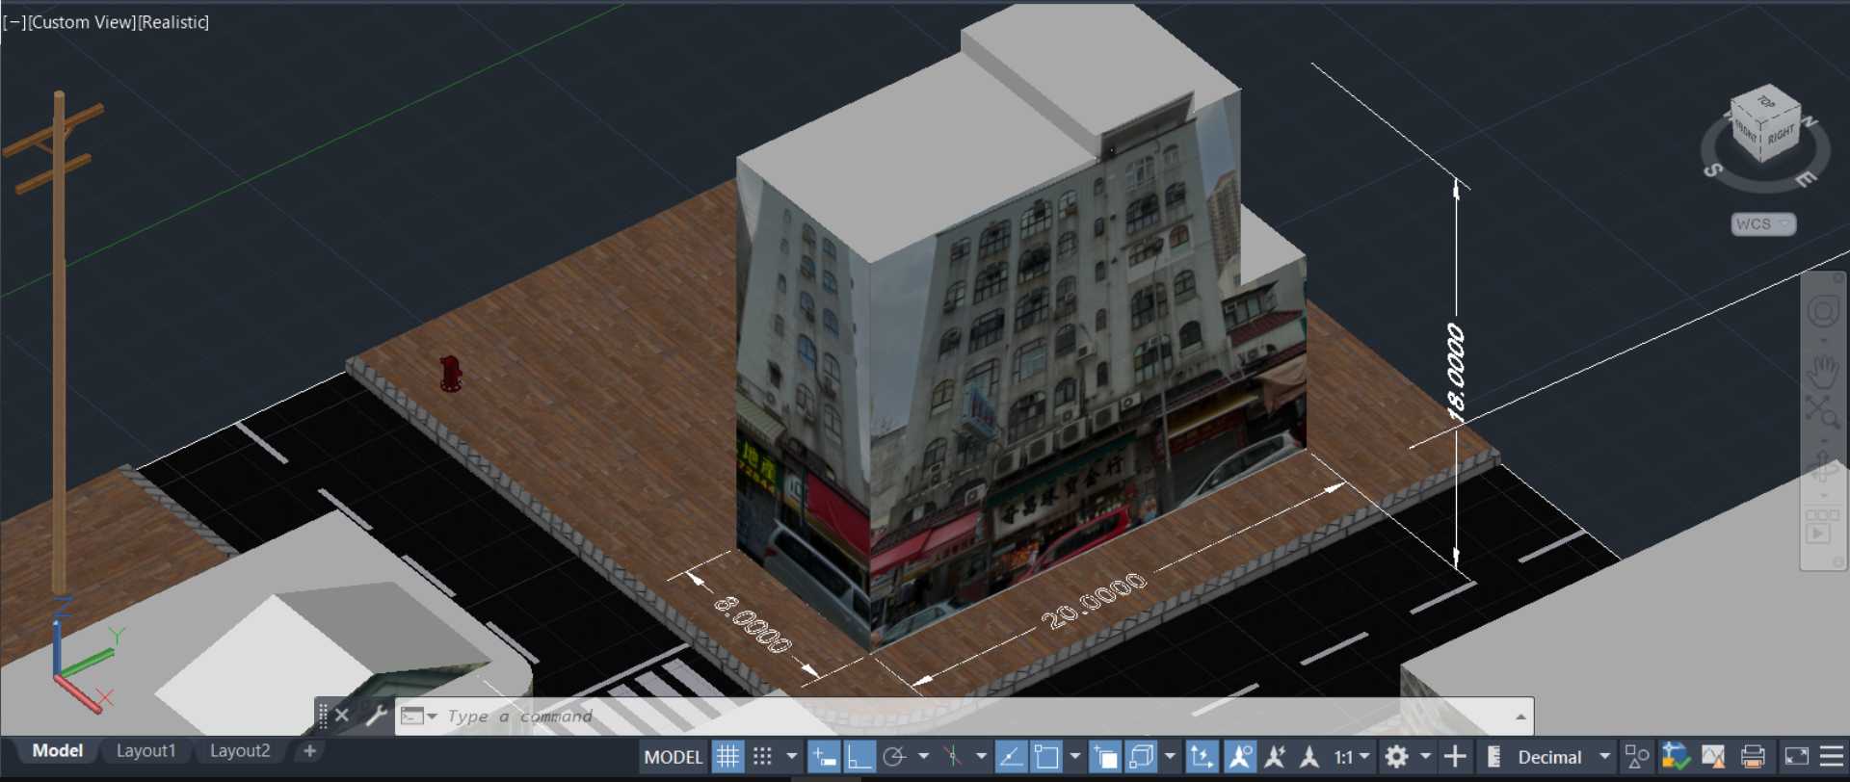Click auto-scale annotation icon with lightning
1850x782 pixels.
(1275, 757)
